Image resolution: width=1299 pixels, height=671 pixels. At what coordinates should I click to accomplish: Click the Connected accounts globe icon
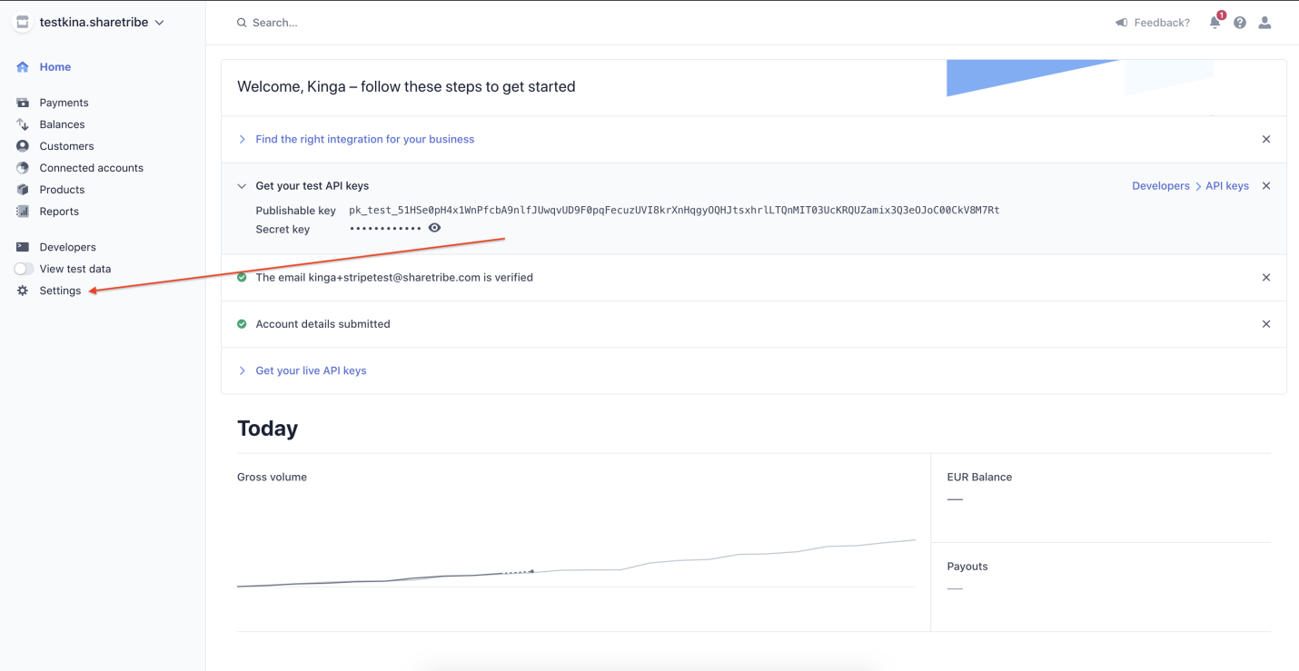(23, 168)
